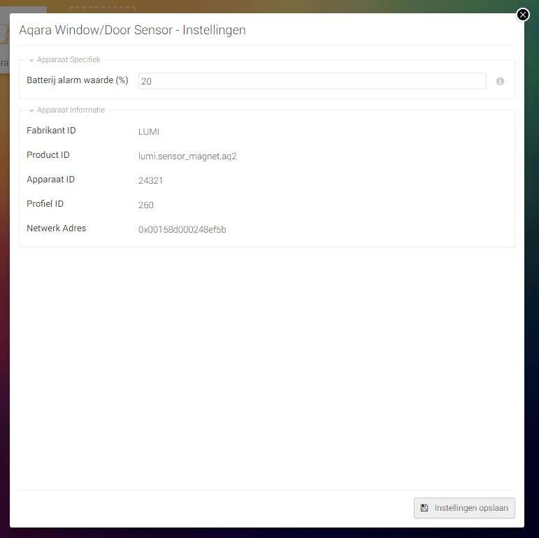Focus the Batterij alarm waarde input field
Image resolution: width=539 pixels, height=538 pixels.
[312, 81]
